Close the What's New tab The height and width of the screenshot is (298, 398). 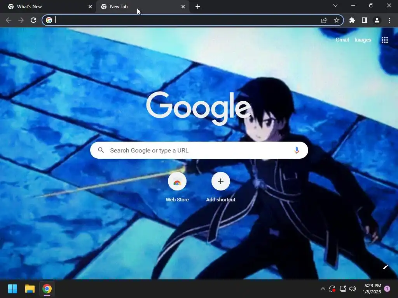pos(90,7)
